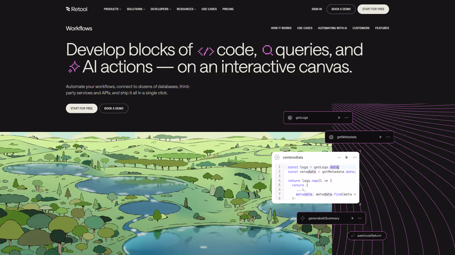The width and height of the screenshot is (455, 255).
Task: Click the Workflows section title
Action: point(79,28)
